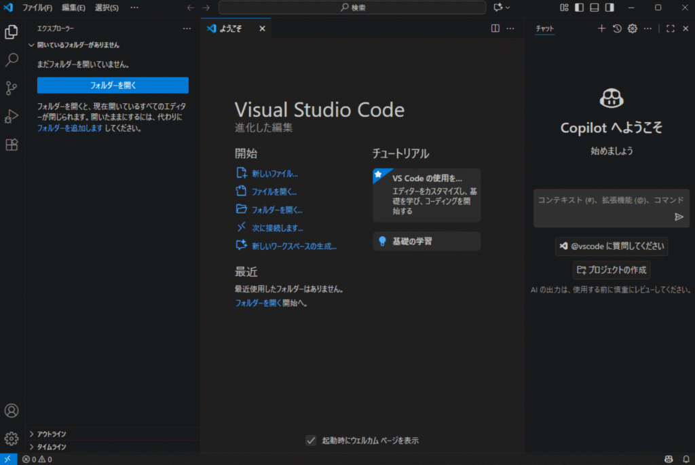
Task: Toggle the primary side bar layout button
Action: pyautogui.click(x=579, y=7)
